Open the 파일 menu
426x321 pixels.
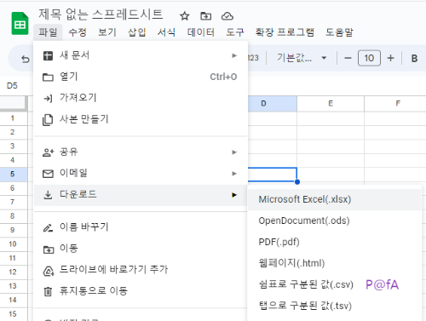48,32
